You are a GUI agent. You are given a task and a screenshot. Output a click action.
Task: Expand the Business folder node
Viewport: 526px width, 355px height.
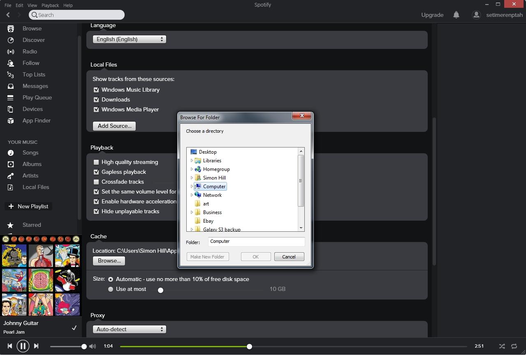192,212
